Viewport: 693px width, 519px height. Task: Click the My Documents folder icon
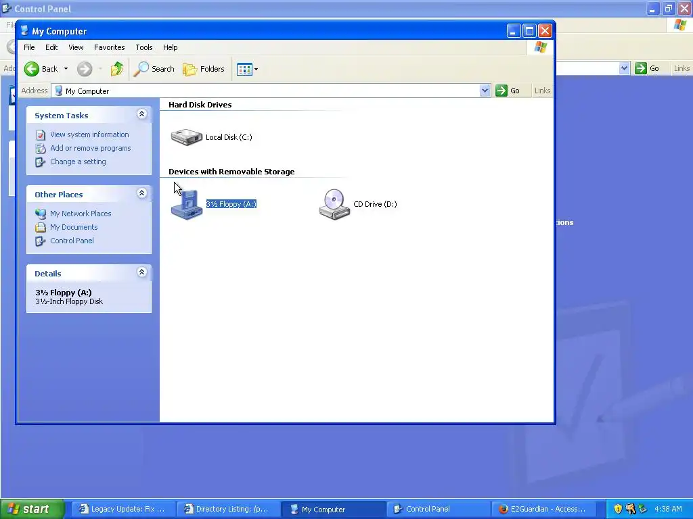pyautogui.click(x=41, y=227)
